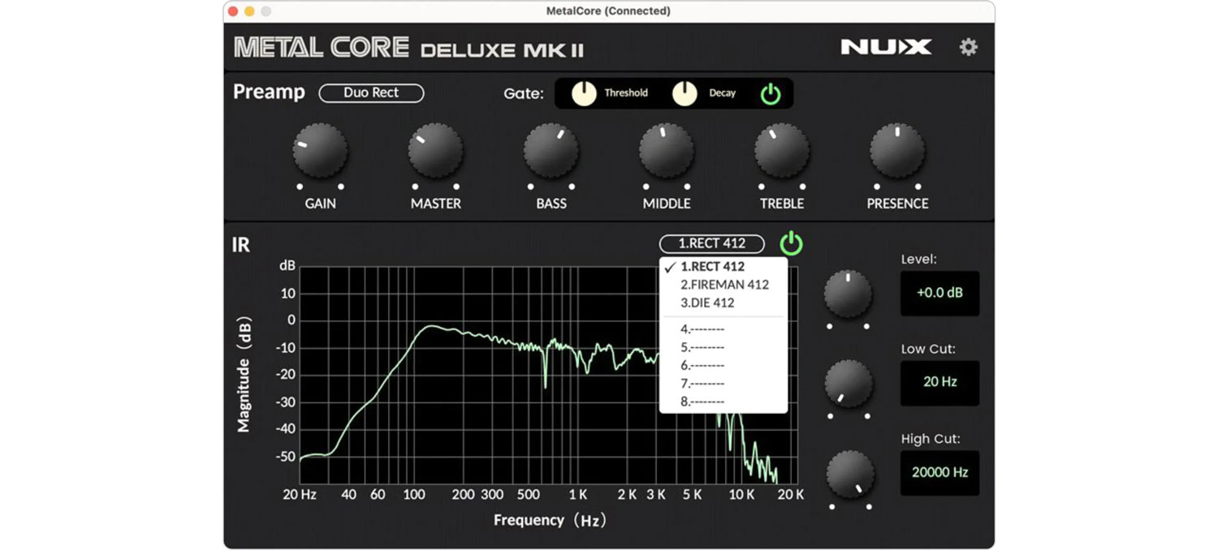The image size is (1218, 550).
Task: Open the settings gear icon
Action: click(x=968, y=47)
